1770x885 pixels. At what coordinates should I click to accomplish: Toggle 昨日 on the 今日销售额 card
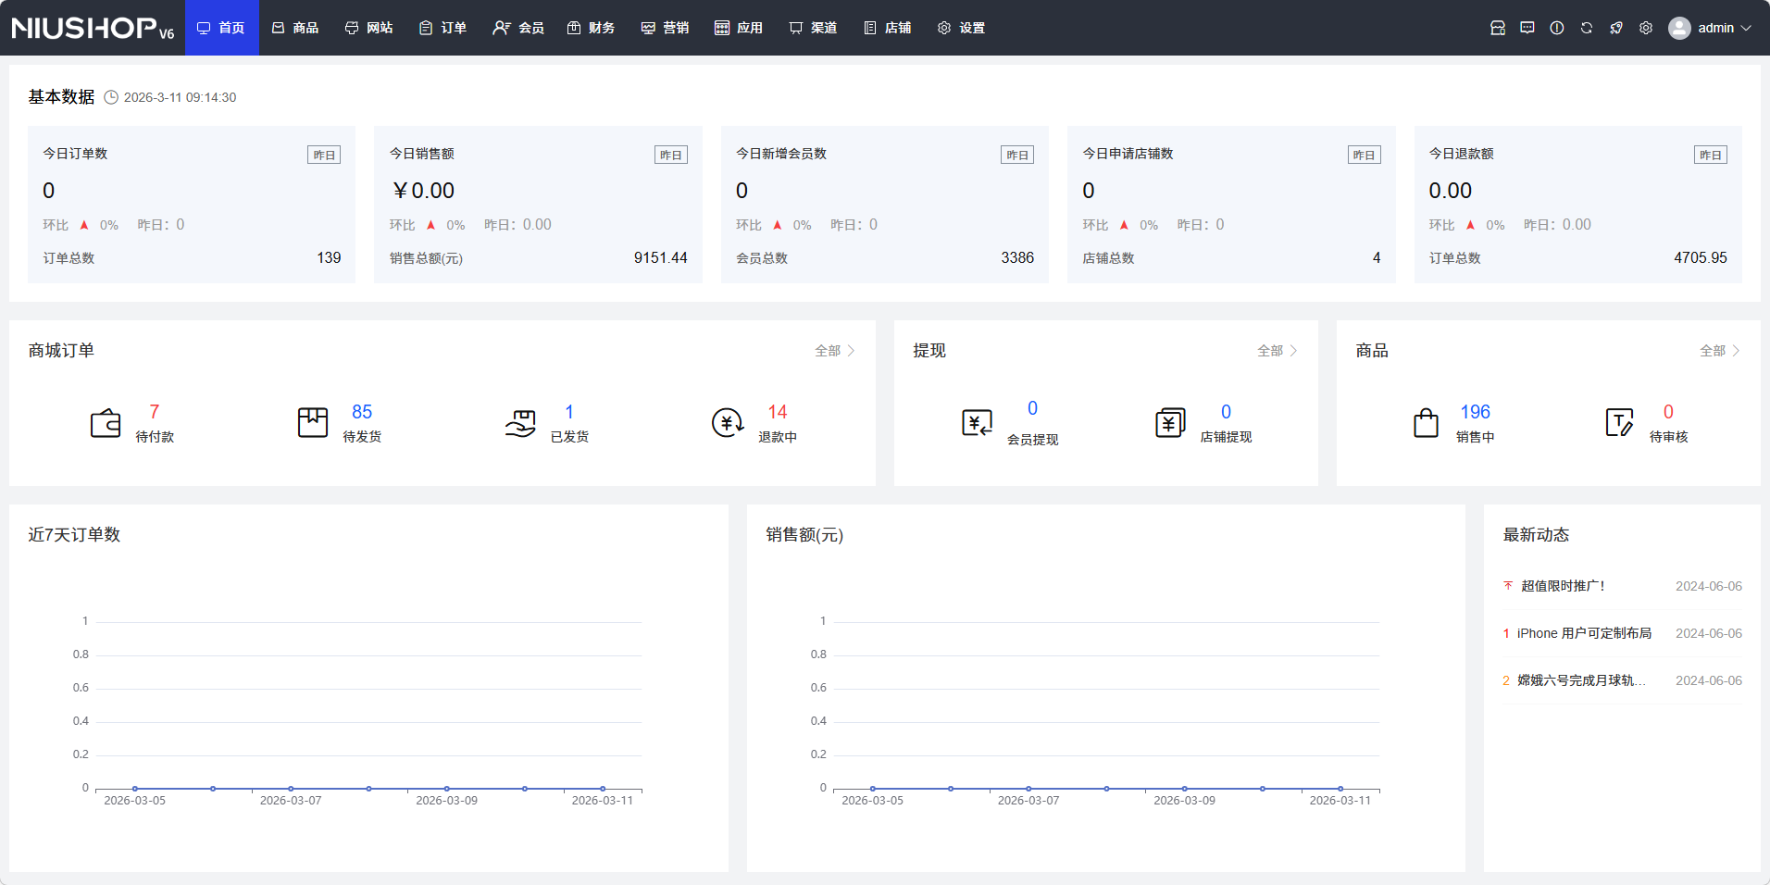670,156
